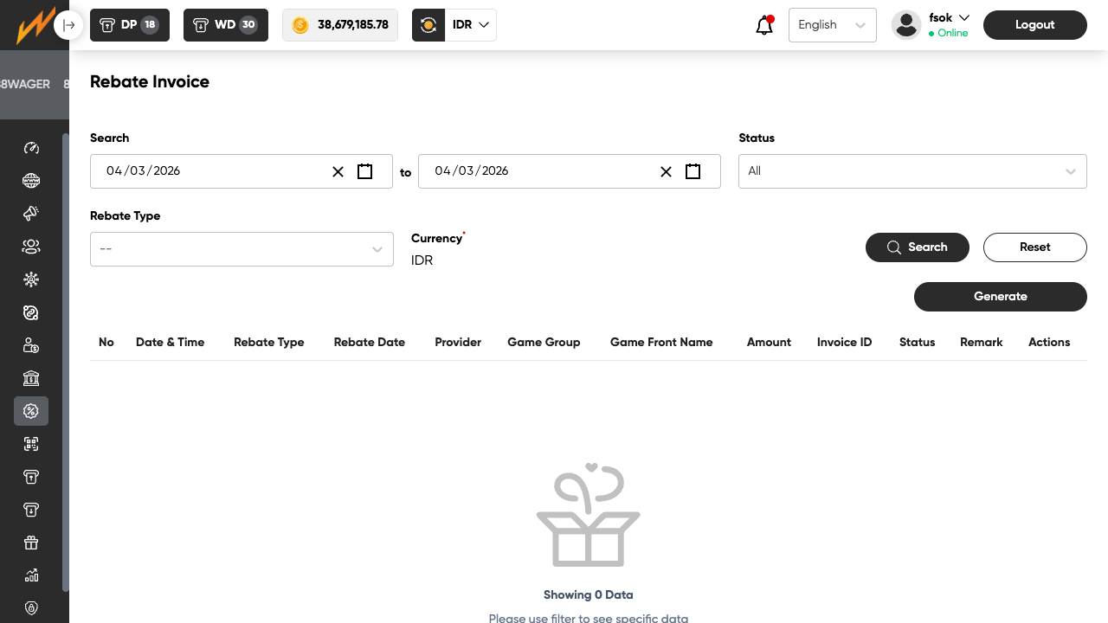Click the Remark column header
This screenshot has width=1108, height=623.
(982, 343)
